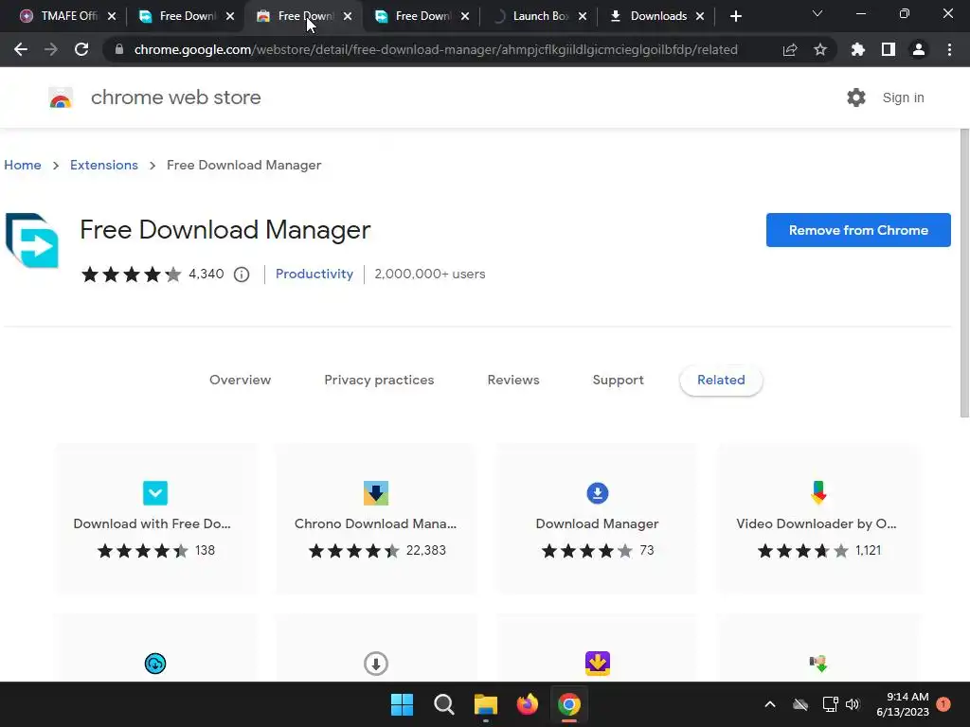The height and width of the screenshot is (727, 970).
Task: Open the Chrome profile icon
Action: (919, 49)
